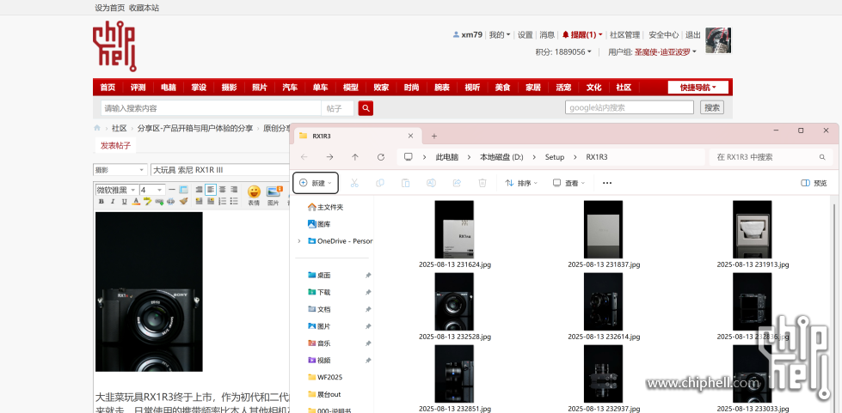Go up one folder level in Explorer
The image size is (842, 413).
pos(355,156)
